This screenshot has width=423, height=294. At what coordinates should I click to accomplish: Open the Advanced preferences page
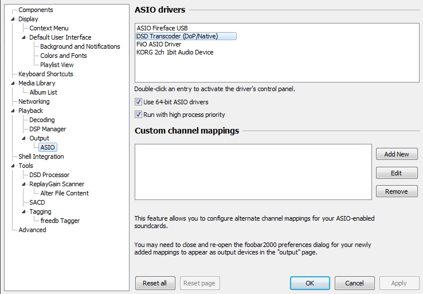pyautogui.click(x=32, y=230)
